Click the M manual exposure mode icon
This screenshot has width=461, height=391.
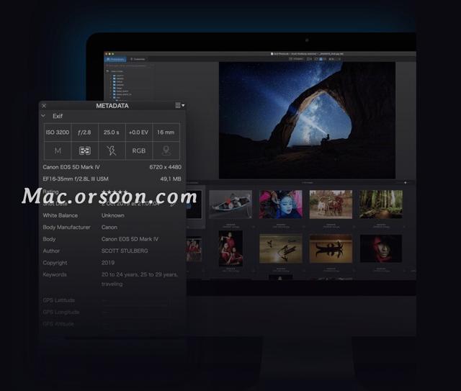58,150
